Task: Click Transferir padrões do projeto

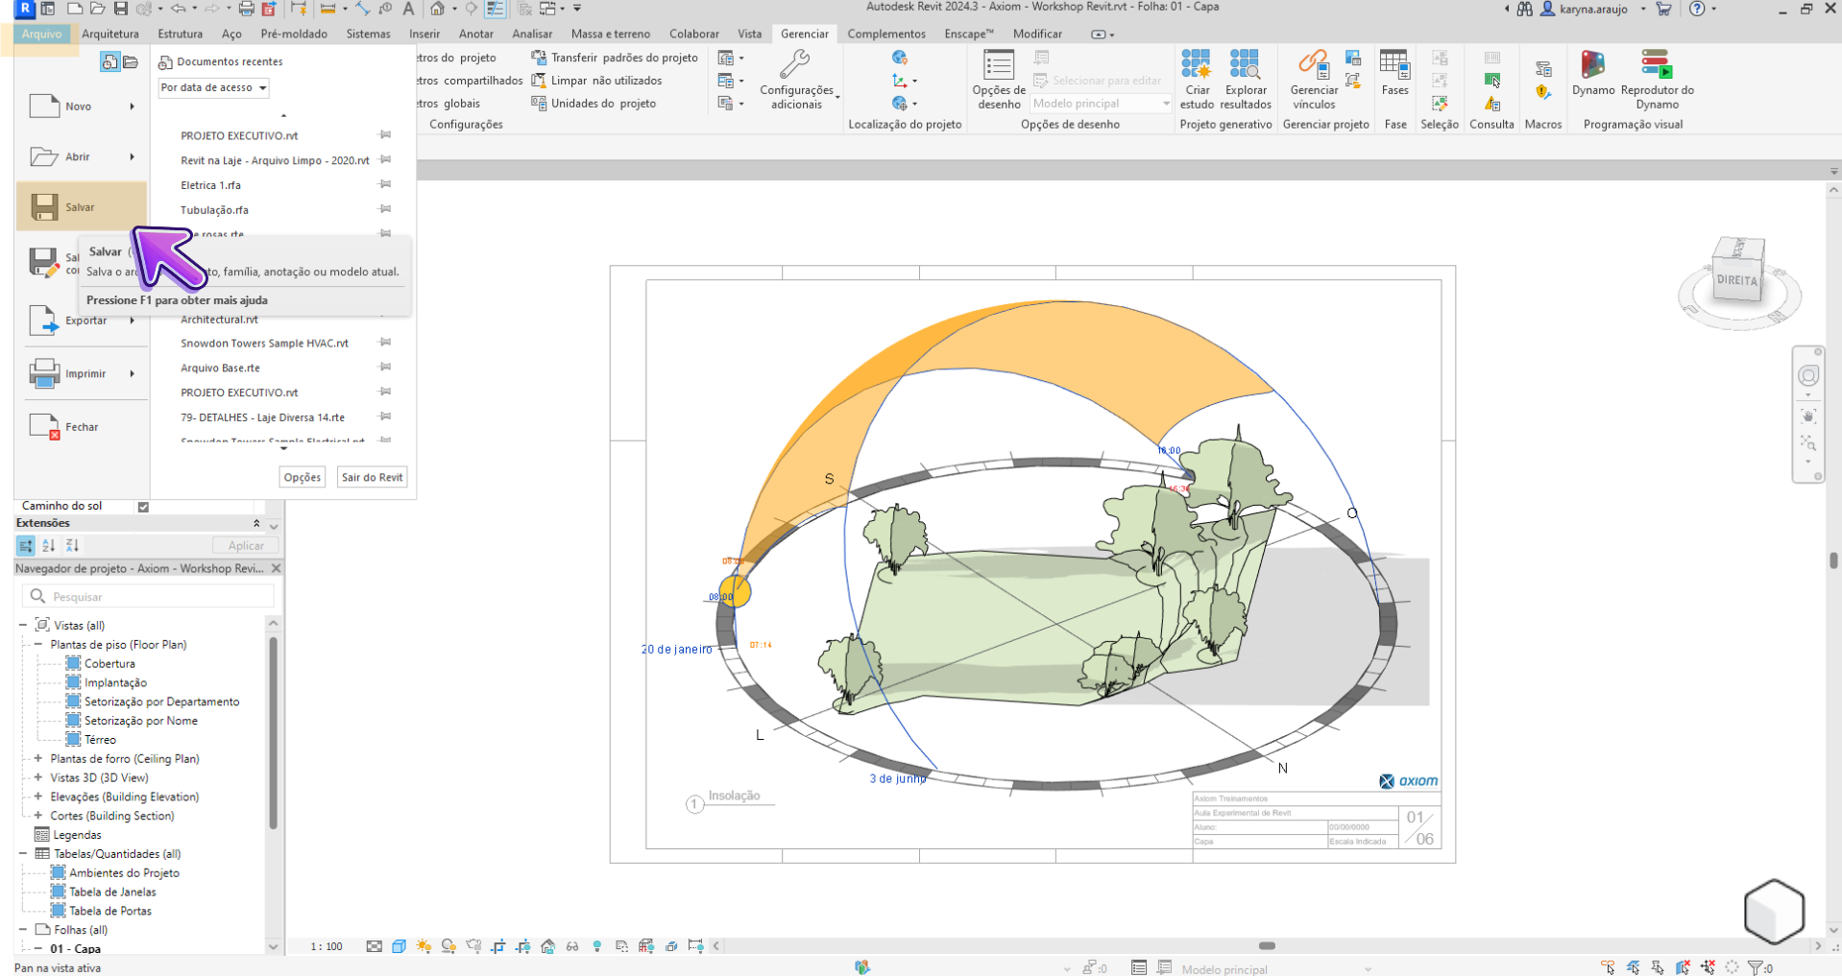Action: 615,58
